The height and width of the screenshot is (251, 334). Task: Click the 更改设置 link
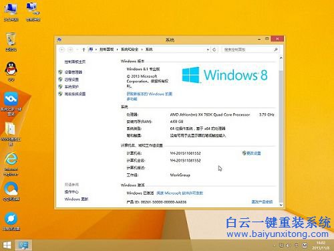(x=252, y=153)
